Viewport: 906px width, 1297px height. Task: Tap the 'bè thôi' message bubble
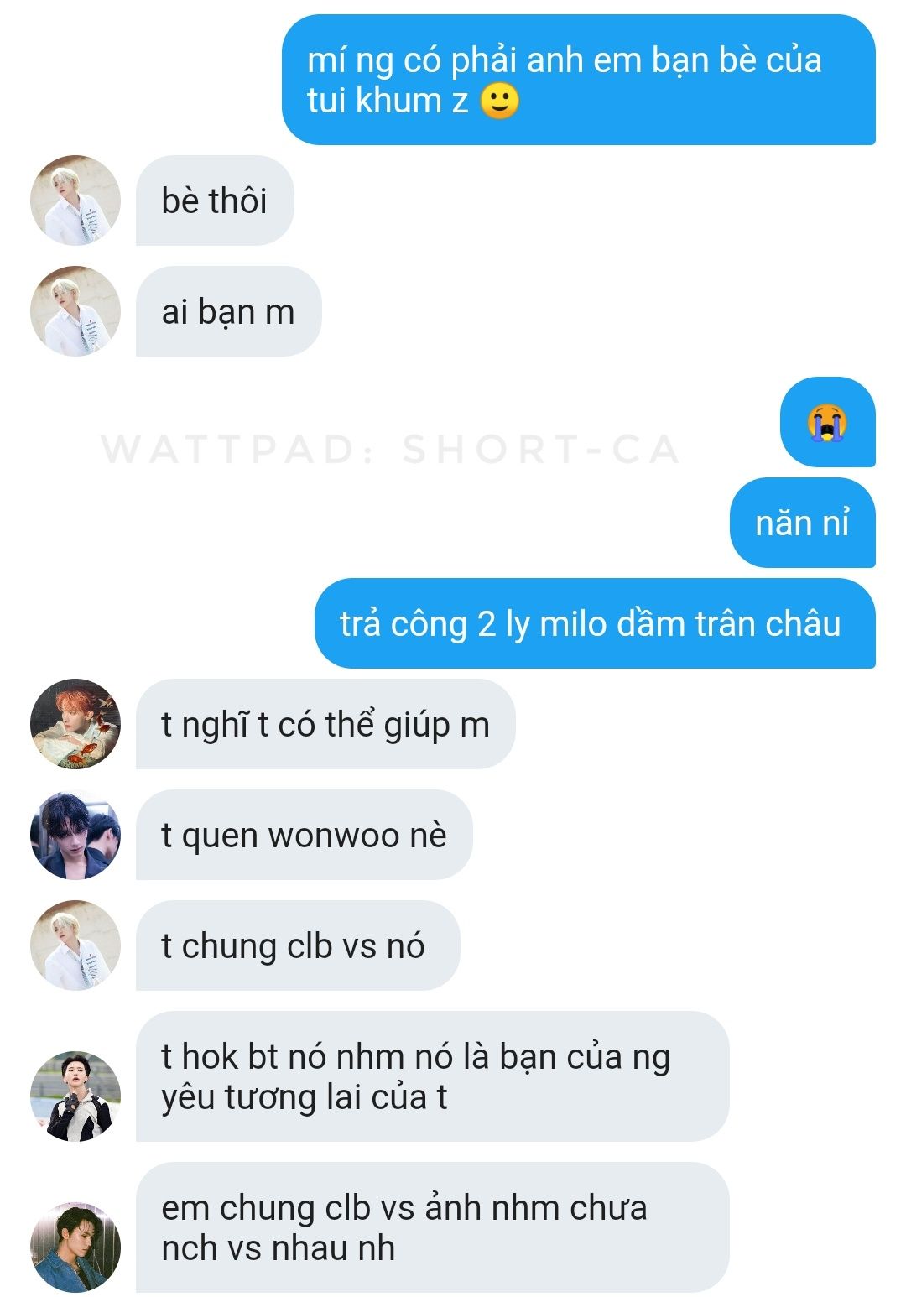[x=215, y=201]
